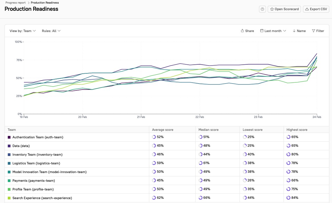Click the Inventory Team highest score ring icon

click(288, 154)
